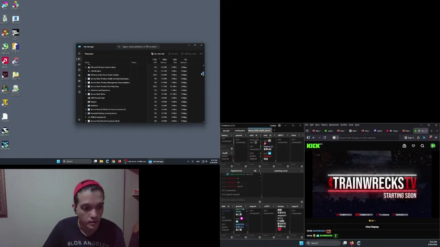Open browser application hamburger menu

click(436, 138)
